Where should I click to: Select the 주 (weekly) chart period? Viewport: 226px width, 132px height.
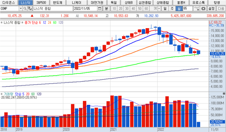(x=172, y=8)
